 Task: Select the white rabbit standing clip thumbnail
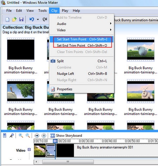tap(141, 91)
